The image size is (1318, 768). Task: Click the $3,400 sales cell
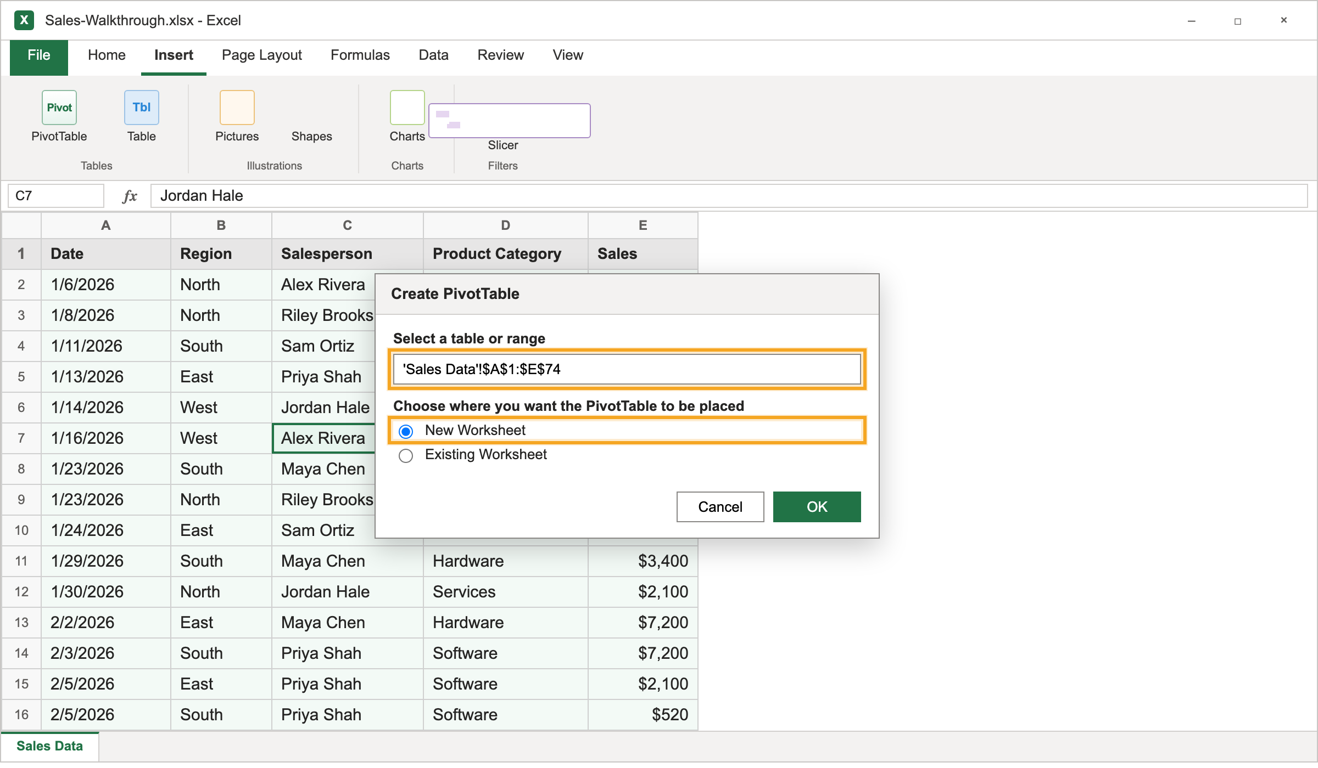(x=643, y=561)
